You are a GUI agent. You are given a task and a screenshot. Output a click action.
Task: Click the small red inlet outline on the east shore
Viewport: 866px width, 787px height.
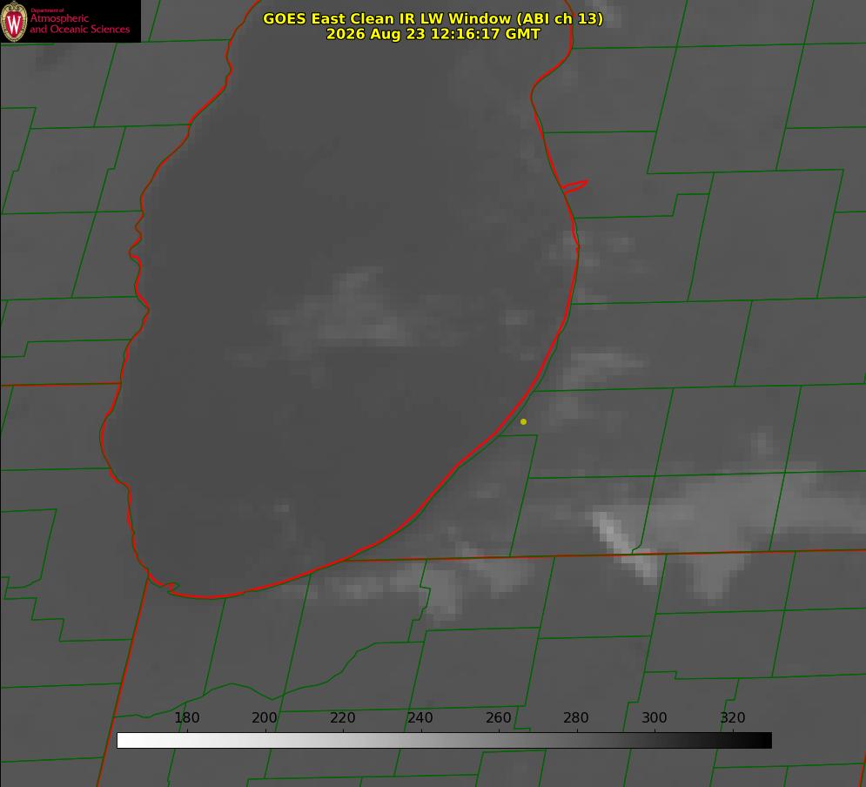[x=575, y=186]
